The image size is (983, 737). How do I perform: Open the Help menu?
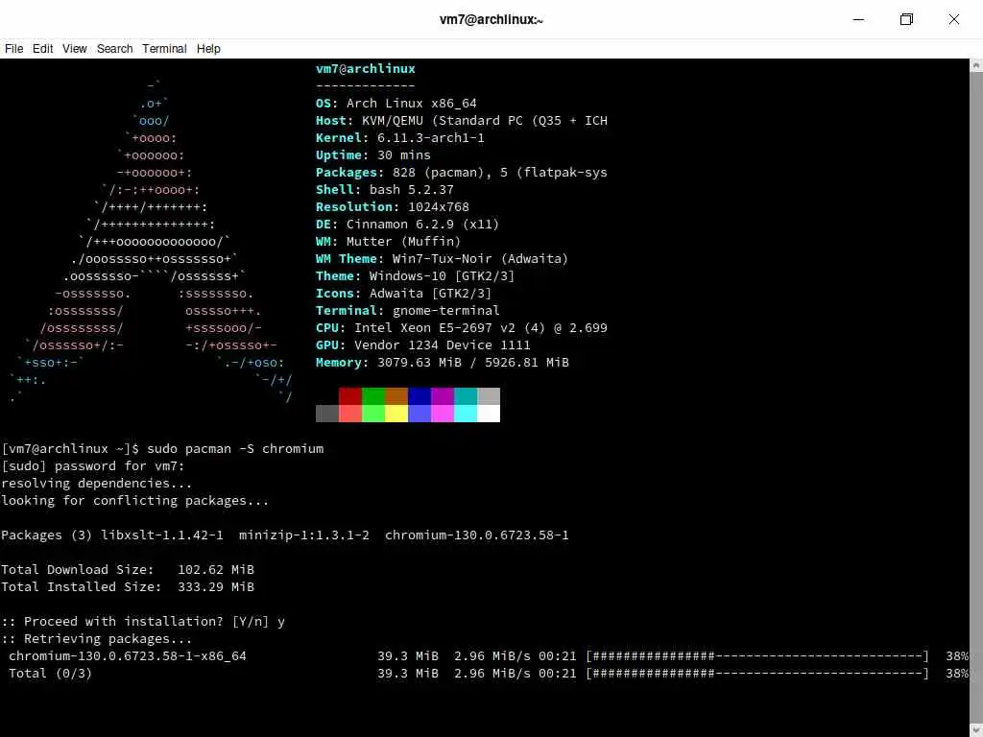(208, 49)
